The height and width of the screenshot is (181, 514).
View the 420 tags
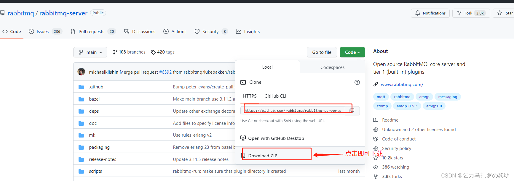pos(163,52)
